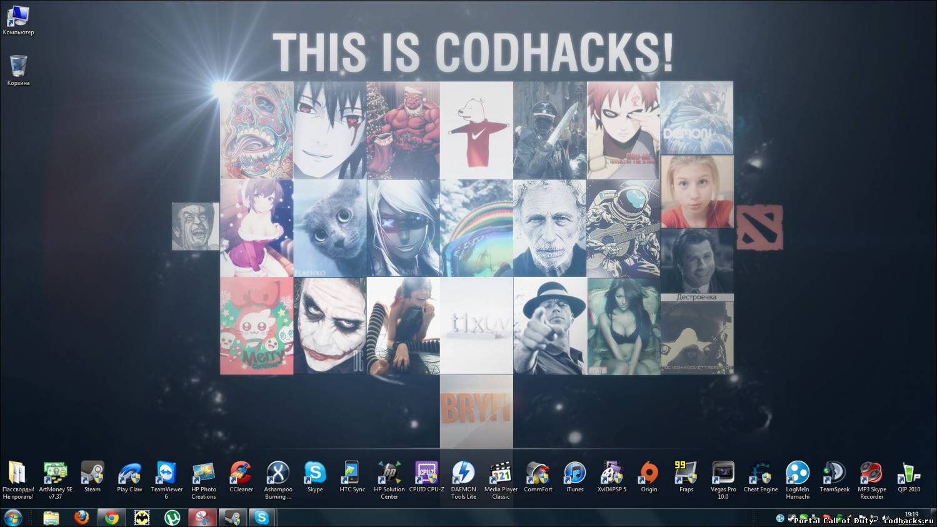
Task: Select the Fraps shortcut
Action: (686, 477)
